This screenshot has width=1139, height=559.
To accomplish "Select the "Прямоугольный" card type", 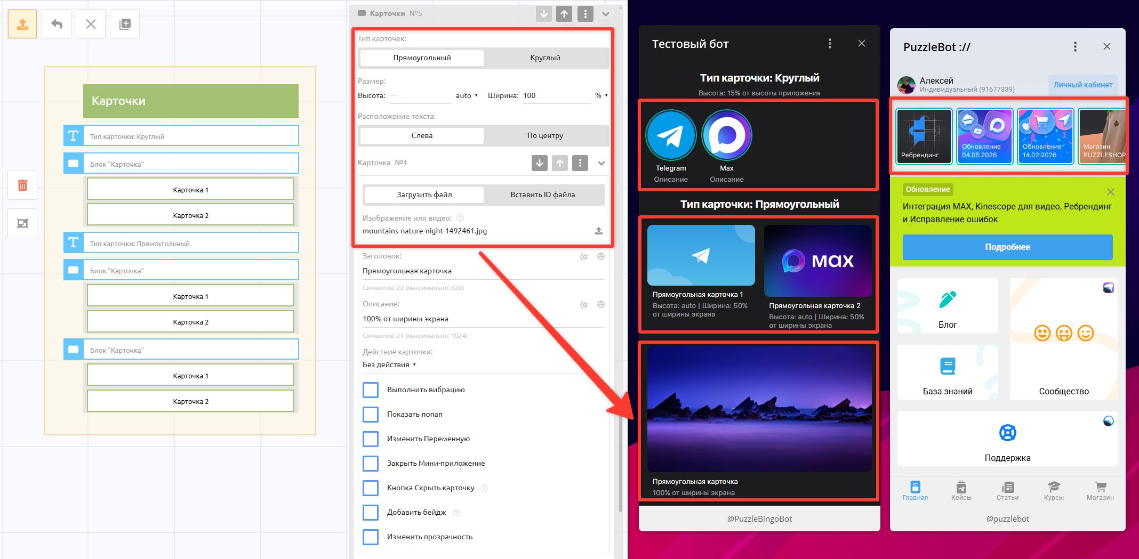I will point(422,58).
